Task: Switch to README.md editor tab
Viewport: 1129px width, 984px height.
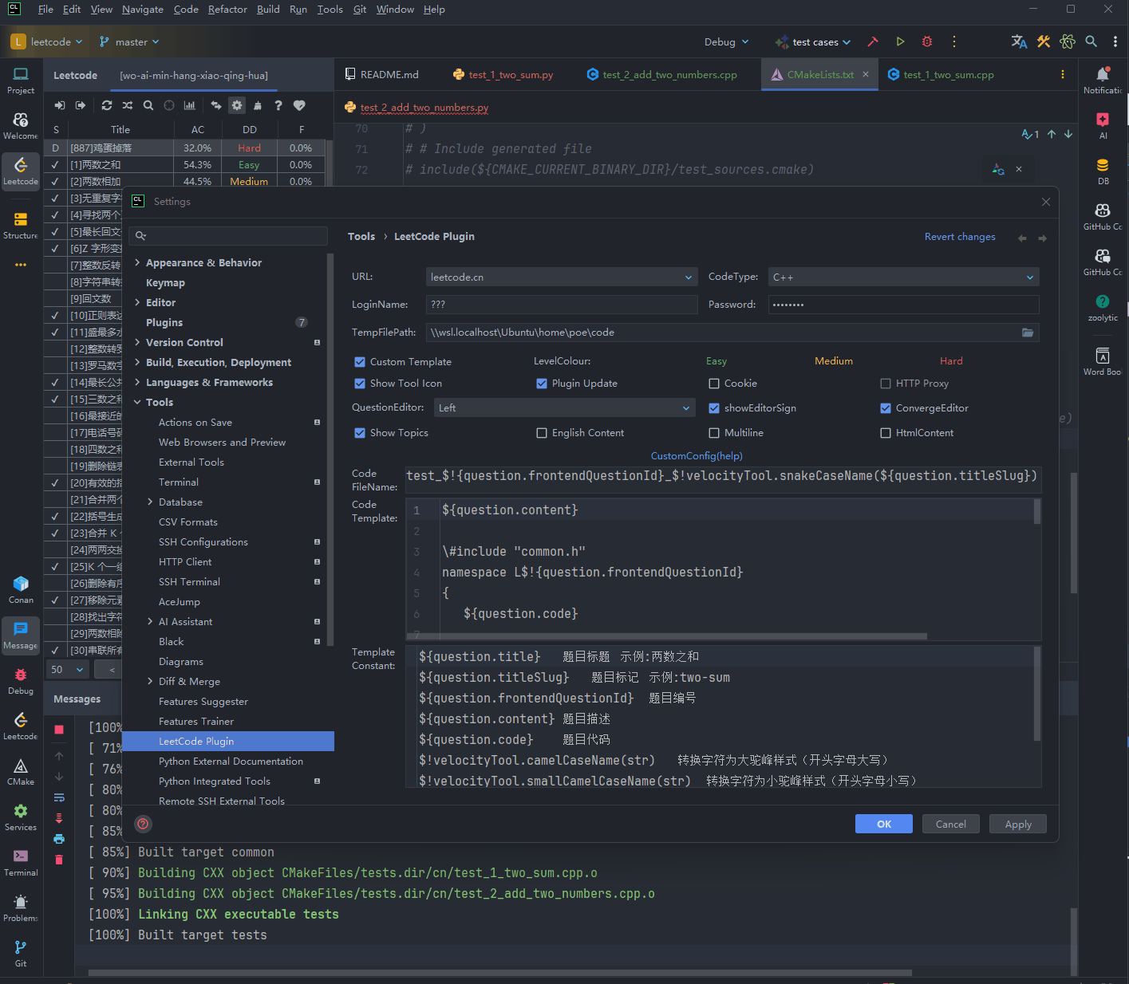Action: [382, 75]
